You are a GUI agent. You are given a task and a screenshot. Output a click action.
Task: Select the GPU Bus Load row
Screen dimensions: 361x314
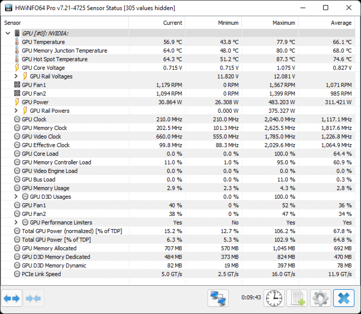coord(178,179)
